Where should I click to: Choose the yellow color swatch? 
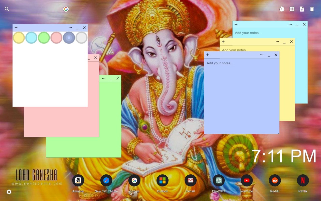coord(19,38)
